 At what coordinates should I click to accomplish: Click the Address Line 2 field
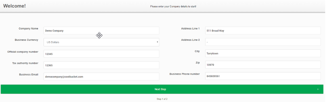(263, 42)
